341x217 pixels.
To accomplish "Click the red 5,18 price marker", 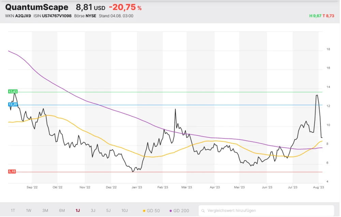I will [12, 172].
